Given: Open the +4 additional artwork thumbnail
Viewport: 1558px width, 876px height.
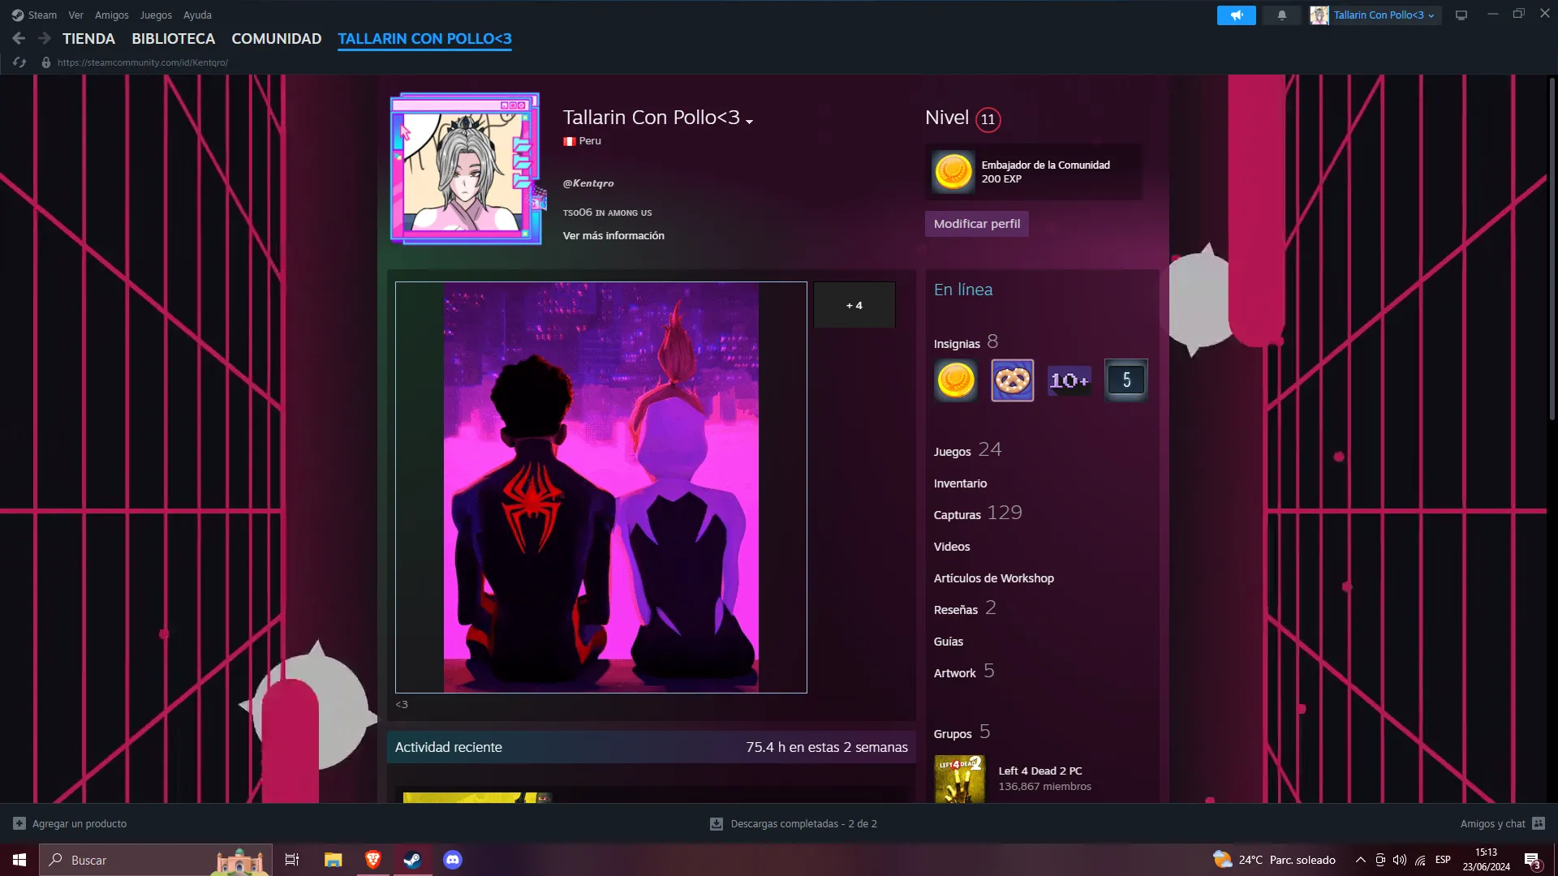Looking at the screenshot, I should pyautogui.click(x=854, y=305).
